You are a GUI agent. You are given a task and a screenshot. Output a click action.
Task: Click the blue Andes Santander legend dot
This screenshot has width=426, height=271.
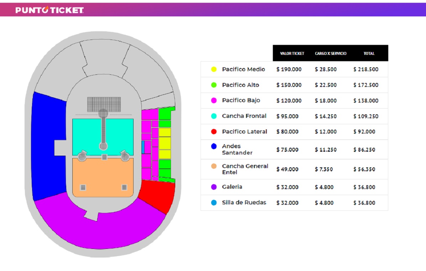click(x=214, y=146)
